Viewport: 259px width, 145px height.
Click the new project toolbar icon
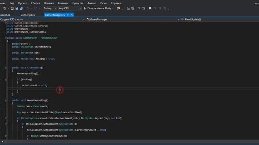[x=5, y=8]
